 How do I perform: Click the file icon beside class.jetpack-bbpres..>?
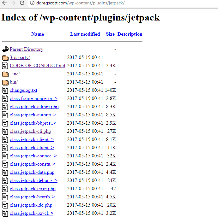5,123
